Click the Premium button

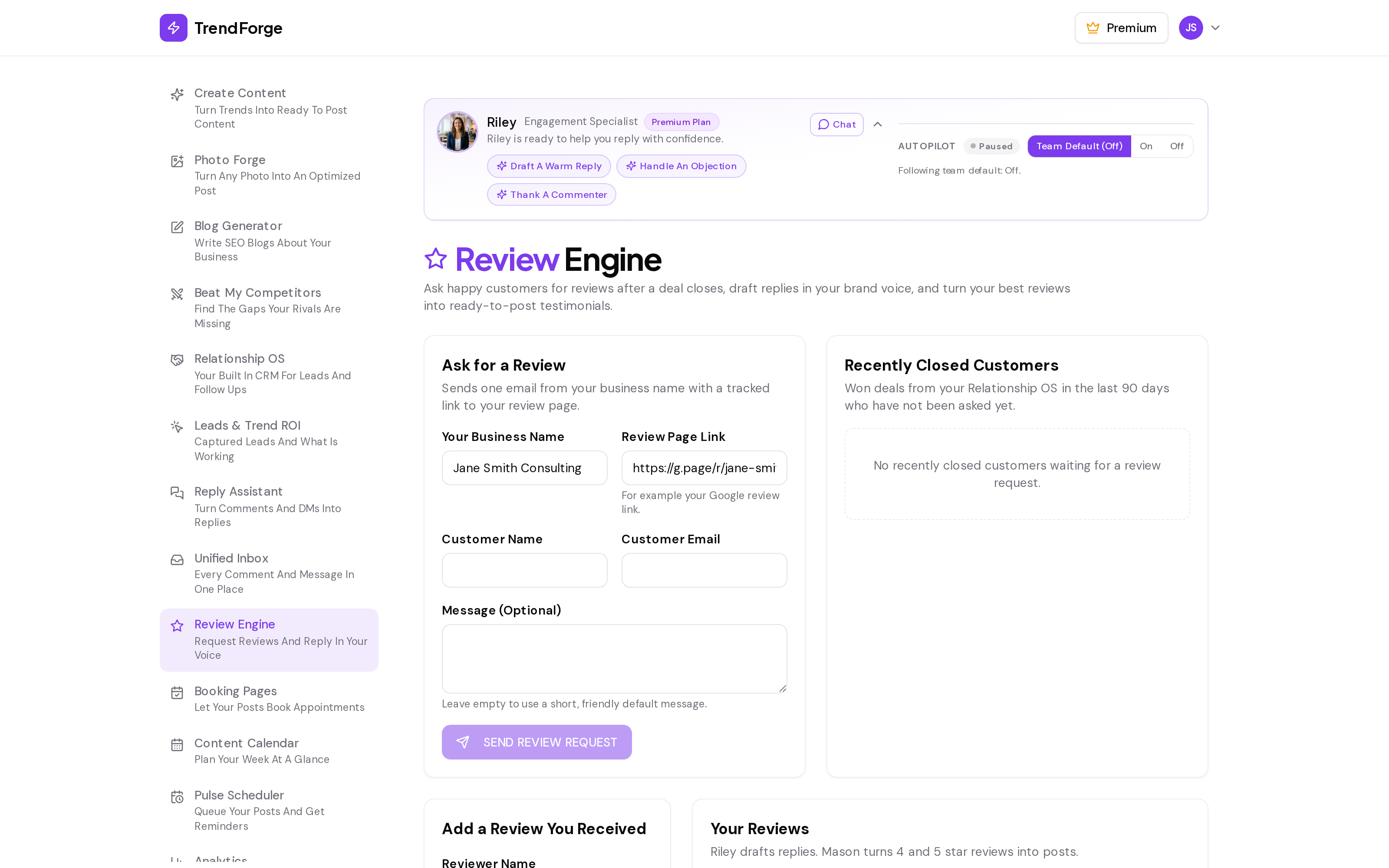pos(1121,27)
